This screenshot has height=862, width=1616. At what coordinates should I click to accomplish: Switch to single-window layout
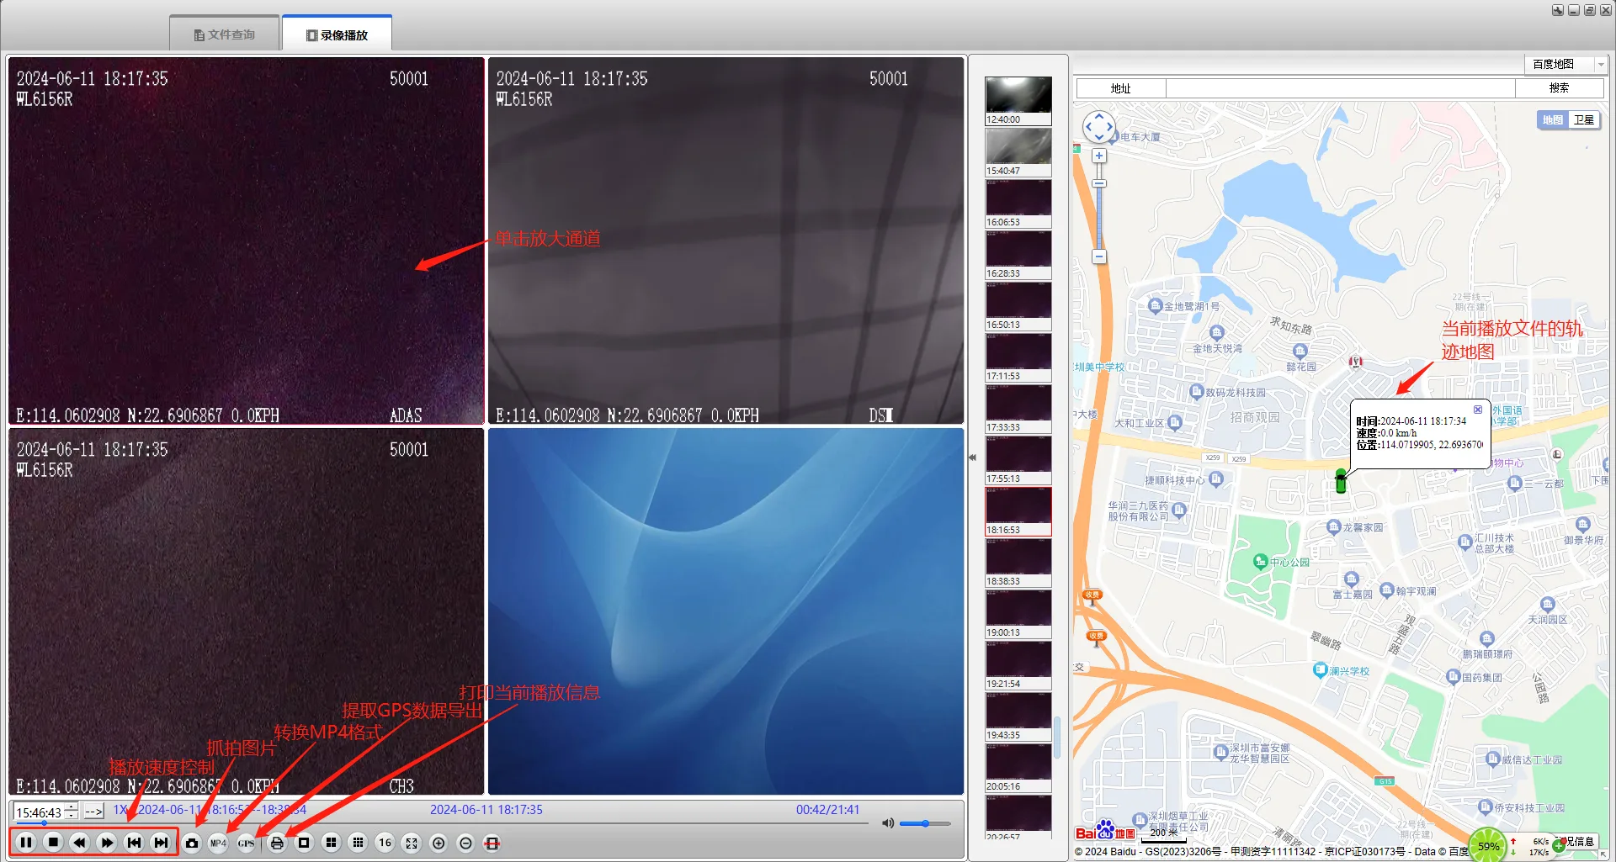pyautogui.click(x=304, y=843)
